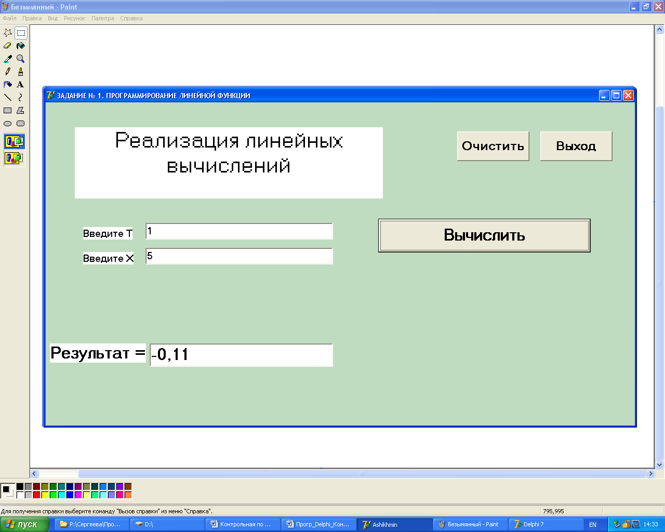Select the Magnifier tool
The height and width of the screenshot is (532, 665).
pos(21,59)
